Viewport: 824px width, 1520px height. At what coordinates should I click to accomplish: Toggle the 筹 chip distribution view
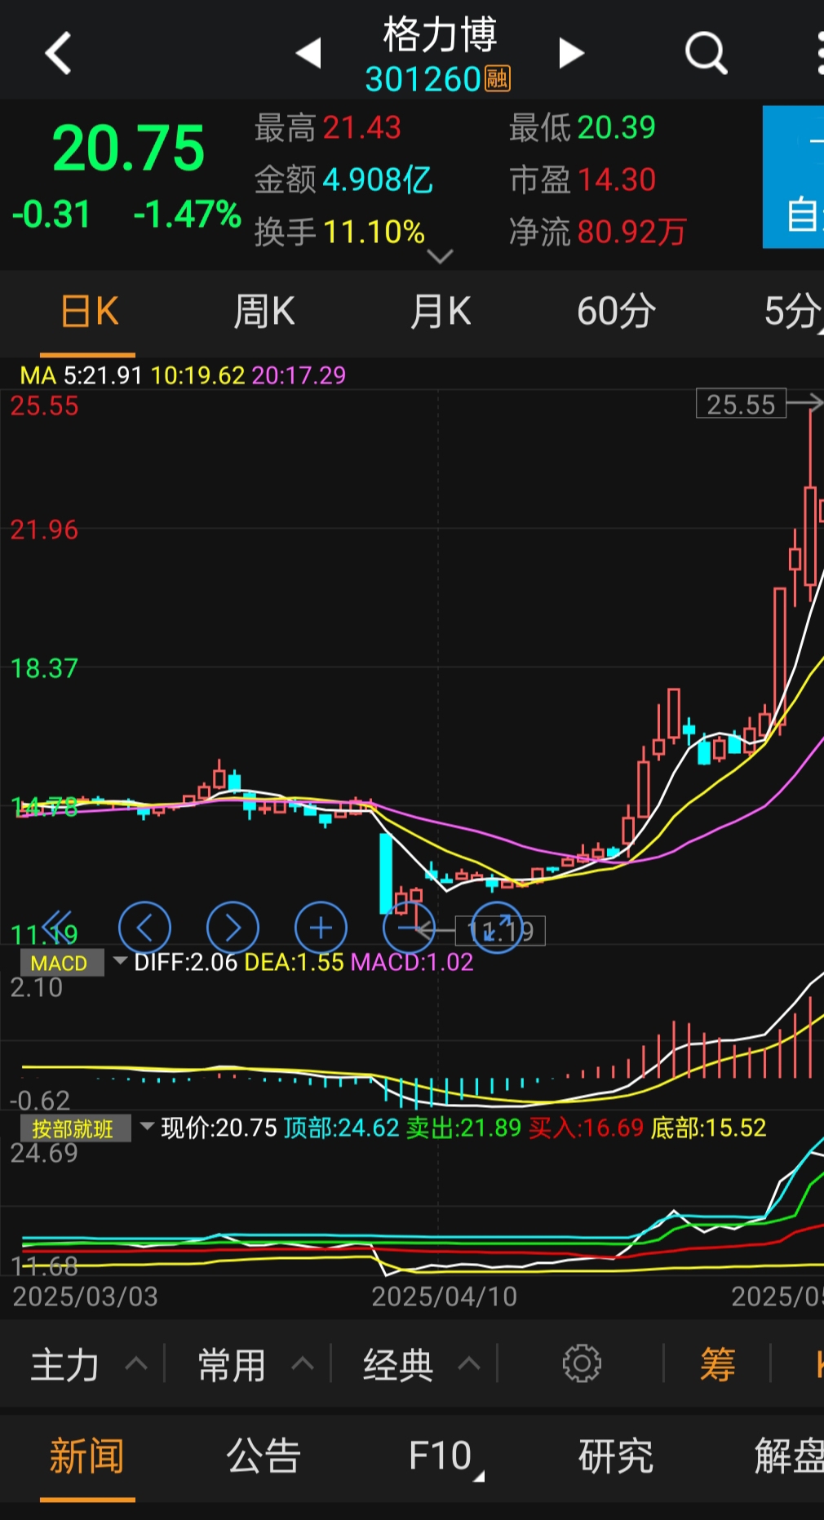718,1364
